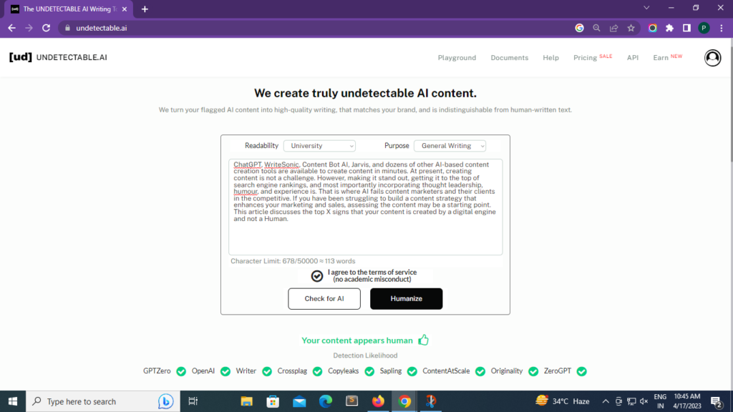Open Task View from taskbar

coord(193,401)
